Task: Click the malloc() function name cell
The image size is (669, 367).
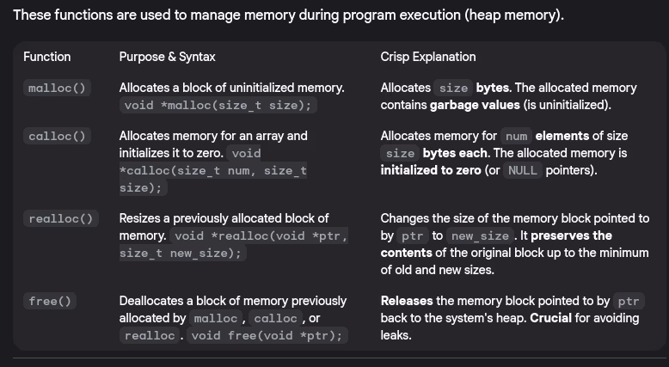Action: 58,89
